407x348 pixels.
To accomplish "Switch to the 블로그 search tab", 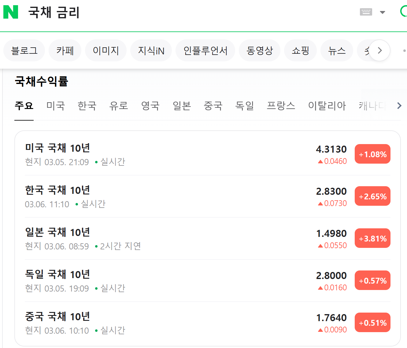I will 24,50.
